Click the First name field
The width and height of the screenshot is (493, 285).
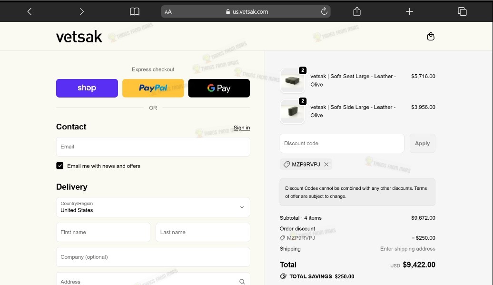point(103,232)
